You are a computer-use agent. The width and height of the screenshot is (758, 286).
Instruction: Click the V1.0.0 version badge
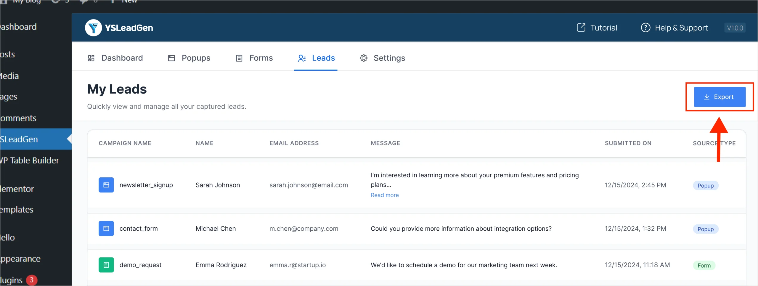click(735, 28)
